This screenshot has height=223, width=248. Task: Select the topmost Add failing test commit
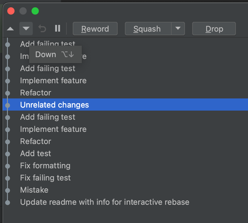[x=48, y=44]
